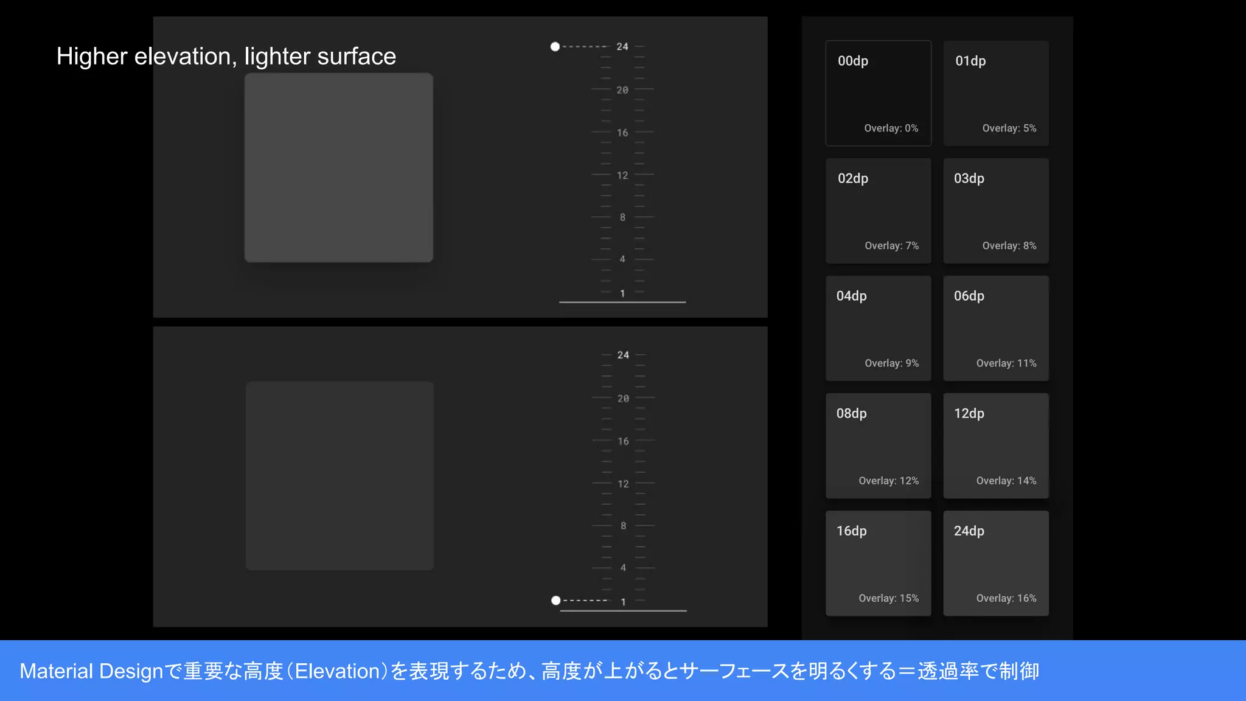Click the 06dp overlay card
Viewport: 1246px width, 701px height.
(x=996, y=328)
